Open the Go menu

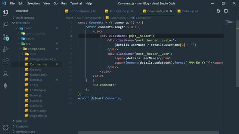(56, 3)
